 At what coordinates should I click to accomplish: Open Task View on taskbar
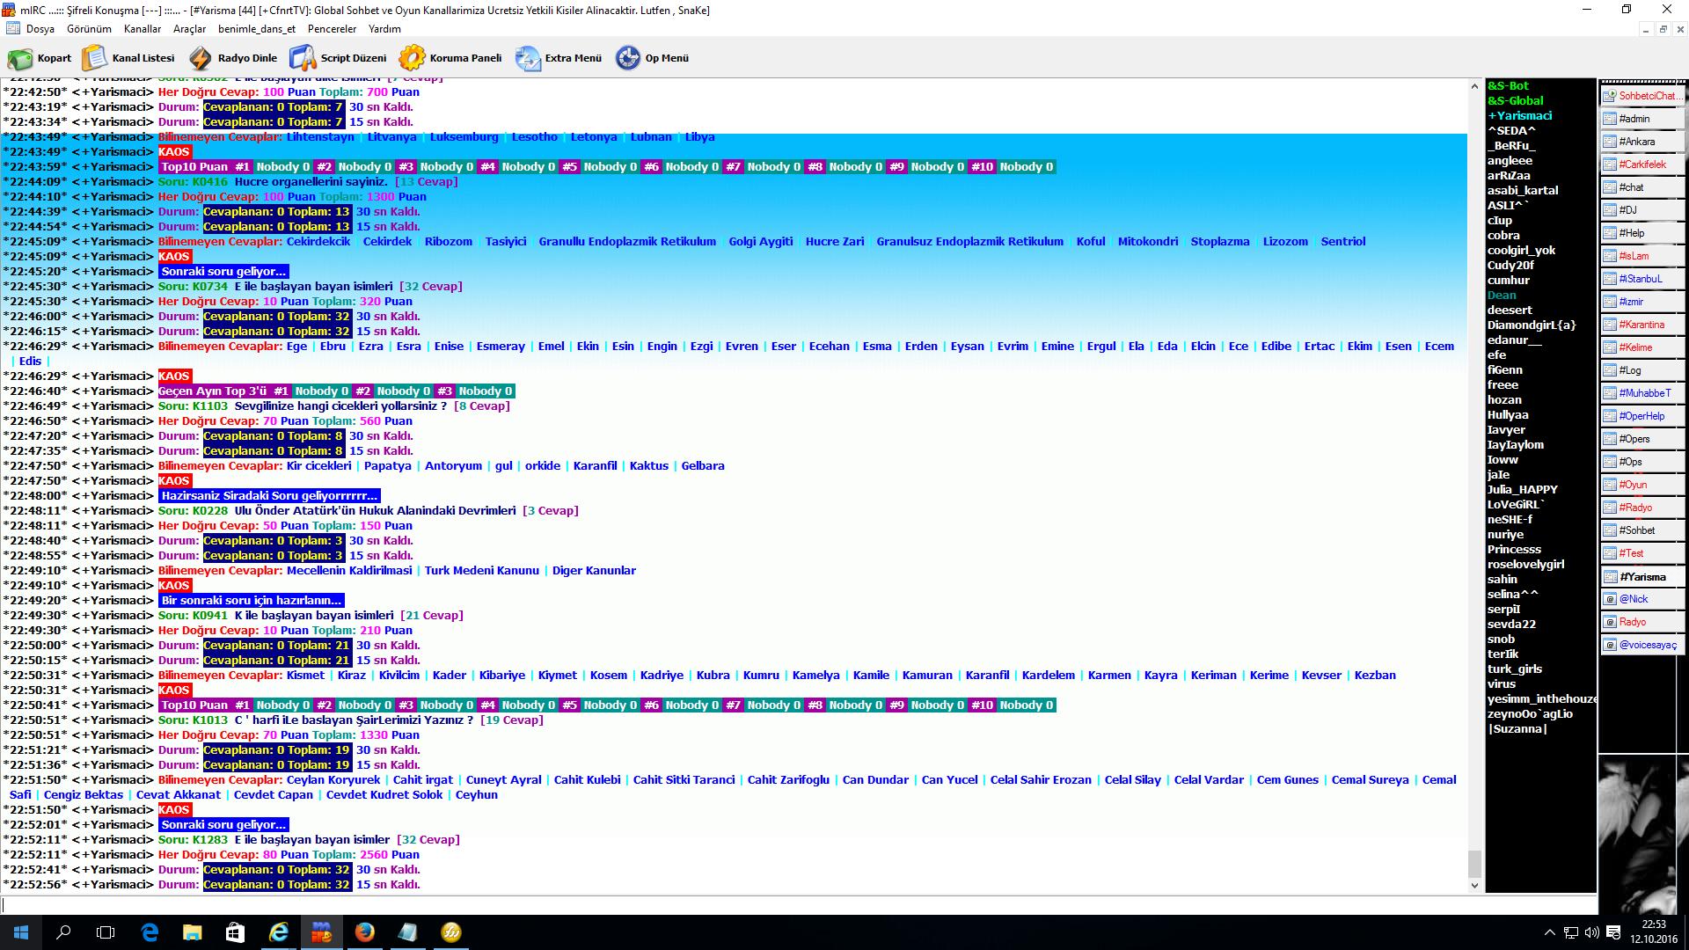pos(106,932)
